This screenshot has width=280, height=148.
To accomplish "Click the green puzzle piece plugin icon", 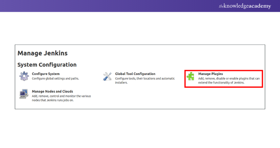I will [x=190, y=76].
